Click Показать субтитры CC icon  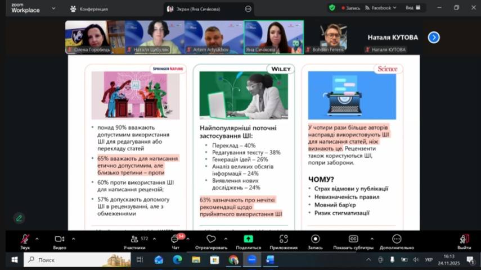[x=353, y=239]
